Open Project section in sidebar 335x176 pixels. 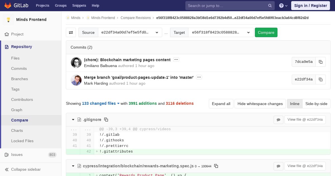(31, 34)
